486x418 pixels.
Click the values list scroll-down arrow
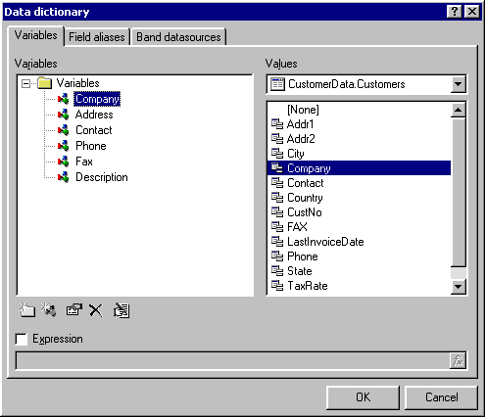click(458, 287)
